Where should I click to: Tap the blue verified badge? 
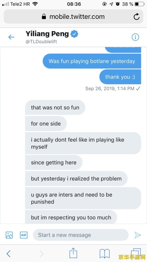coord(74,34)
